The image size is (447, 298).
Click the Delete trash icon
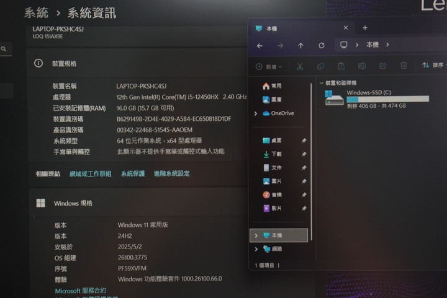pos(404,66)
